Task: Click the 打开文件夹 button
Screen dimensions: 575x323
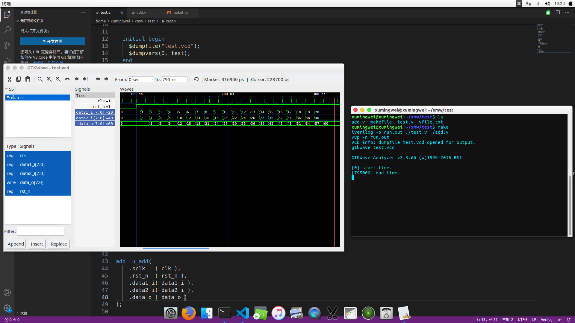Action: [x=53, y=41]
